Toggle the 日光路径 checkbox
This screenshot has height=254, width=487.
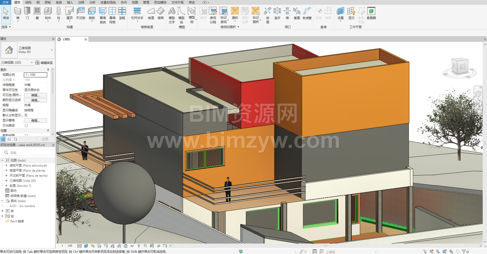[x=26, y=125]
